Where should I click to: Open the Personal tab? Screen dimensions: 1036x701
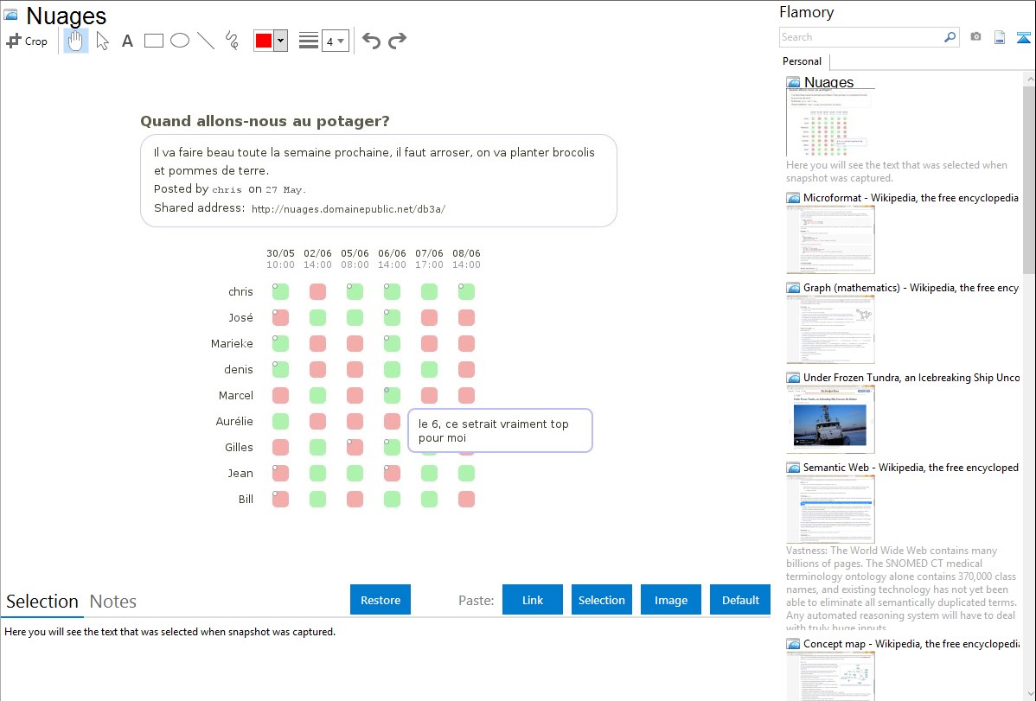pyautogui.click(x=803, y=61)
